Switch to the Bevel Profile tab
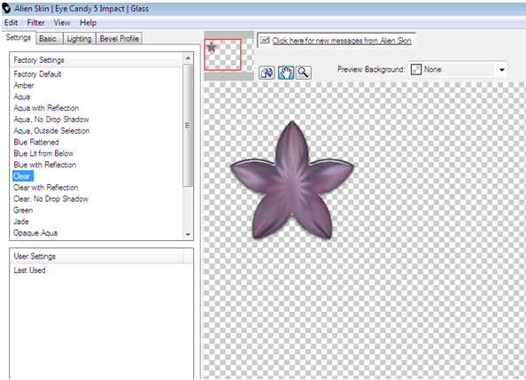Viewport: 526px width, 380px height. [119, 39]
